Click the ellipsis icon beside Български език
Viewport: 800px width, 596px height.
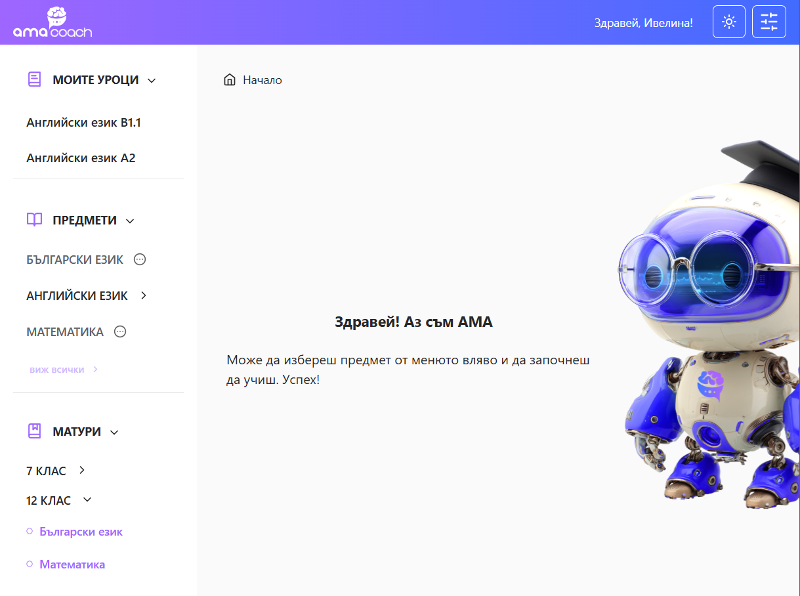click(x=140, y=259)
